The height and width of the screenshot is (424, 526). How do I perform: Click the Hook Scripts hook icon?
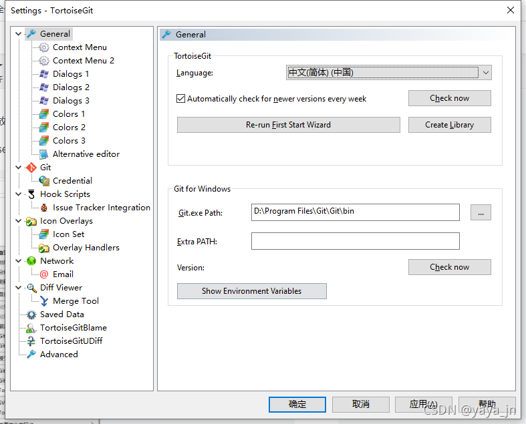click(31, 194)
